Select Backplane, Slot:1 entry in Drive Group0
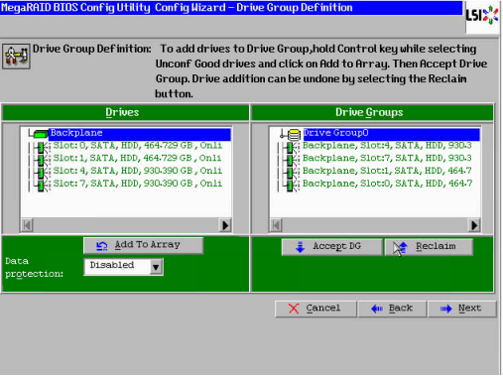The height and width of the screenshot is (376, 503). tap(387, 171)
